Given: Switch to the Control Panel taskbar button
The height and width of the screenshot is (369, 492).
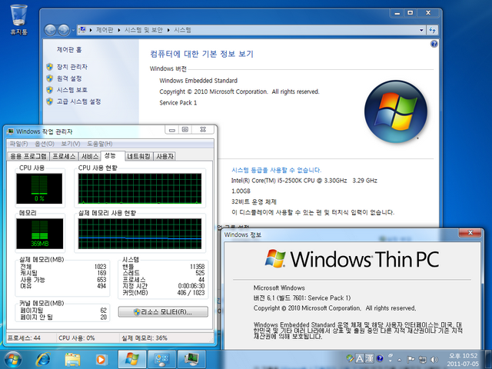Looking at the screenshot, I should tap(161, 360).
